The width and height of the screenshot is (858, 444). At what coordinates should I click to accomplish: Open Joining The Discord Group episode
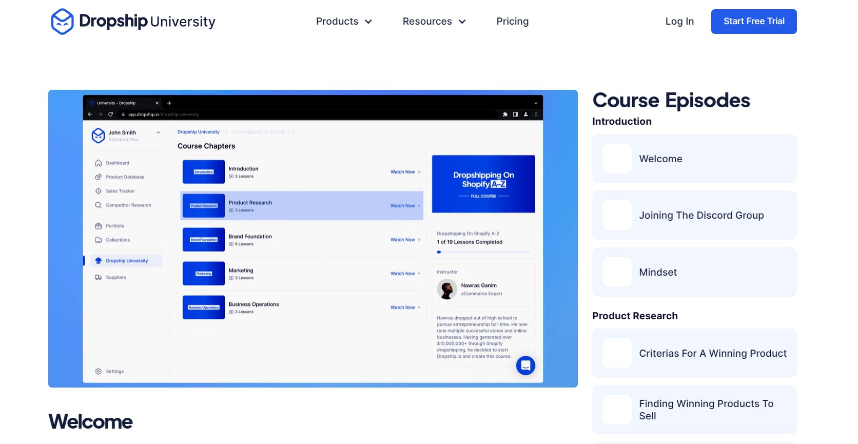[x=694, y=215]
